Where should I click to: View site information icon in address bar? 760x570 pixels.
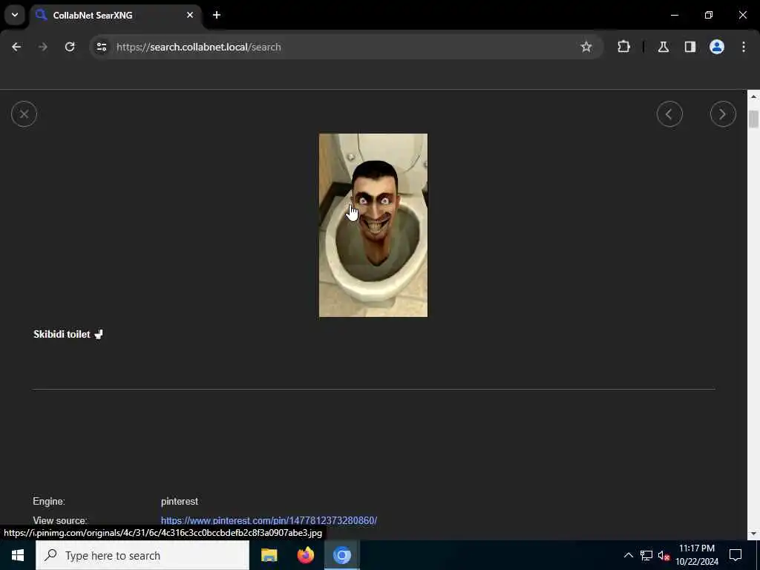101,47
